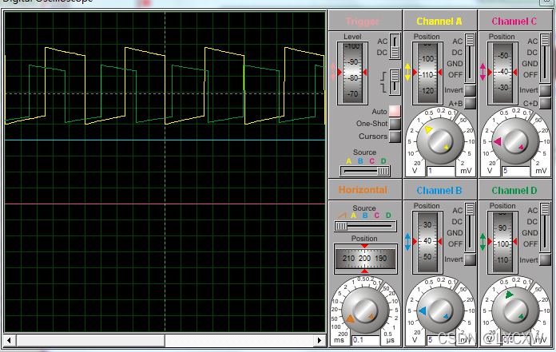Click the AC label in Channel D
The height and width of the screenshot is (352, 556).
[533, 211]
